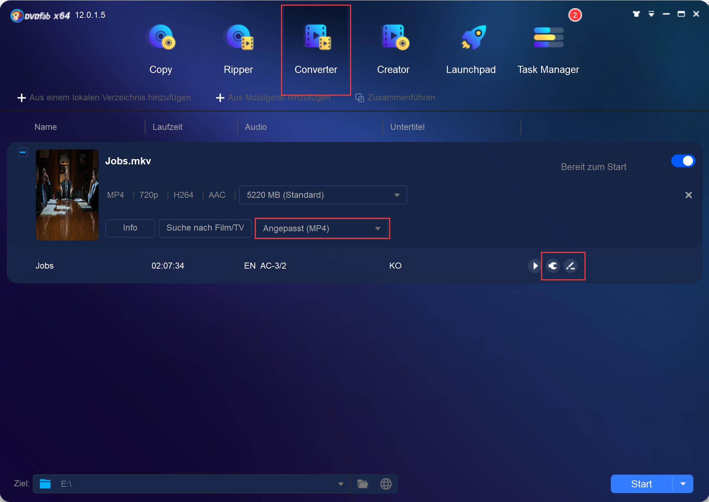Minimize the DVDFab window
The width and height of the screenshot is (709, 502).
666,14
